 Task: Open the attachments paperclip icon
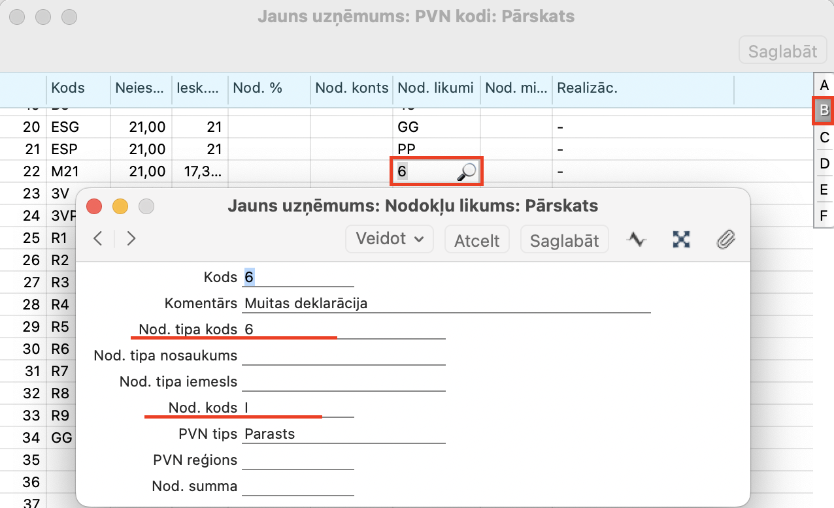[726, 240]
